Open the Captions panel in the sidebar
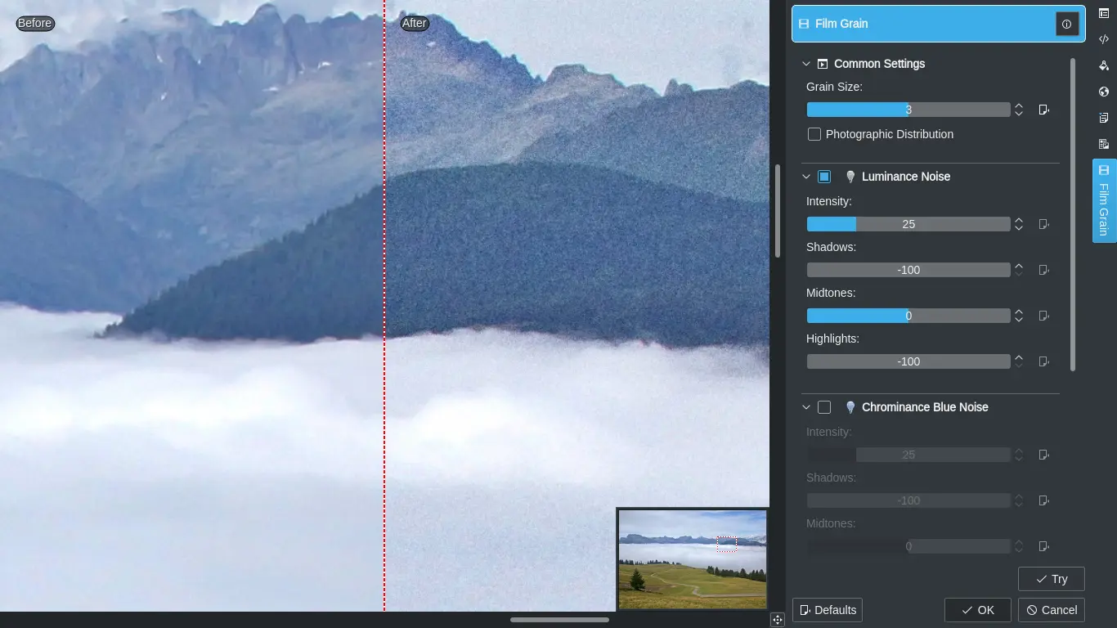Screen dimensions: 1117x628 [1105, 118]
